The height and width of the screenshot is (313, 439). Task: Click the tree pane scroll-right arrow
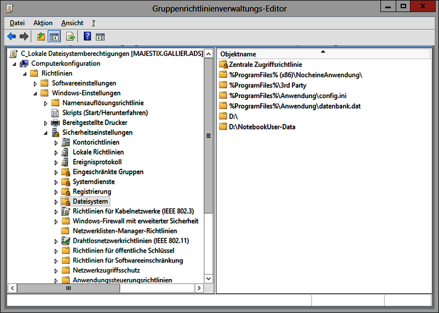(199, 288)
